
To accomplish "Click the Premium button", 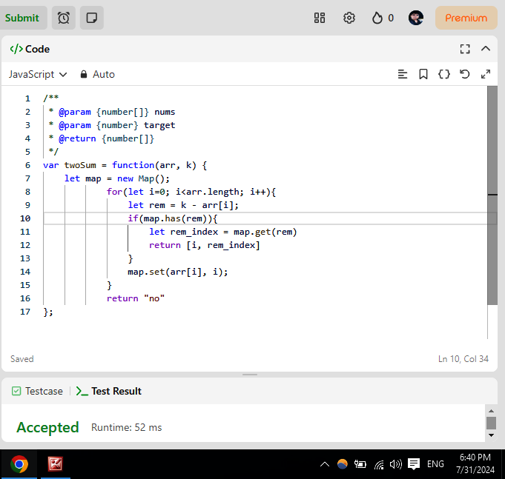I will pos(466,18).
